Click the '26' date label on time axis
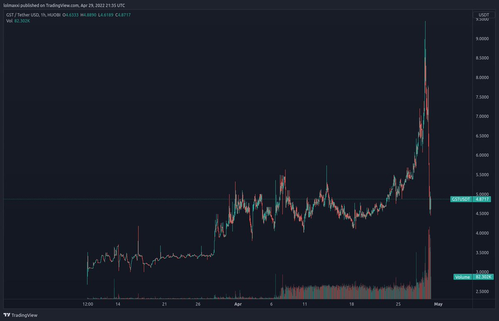Viewport: 499px width, 321px height. point(198,304)
